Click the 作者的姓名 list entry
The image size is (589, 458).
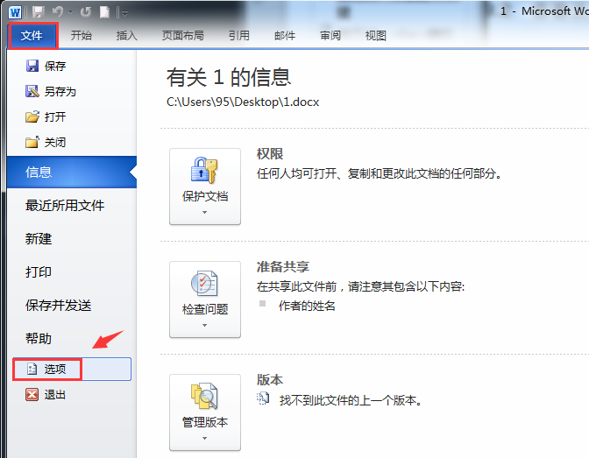307,306
